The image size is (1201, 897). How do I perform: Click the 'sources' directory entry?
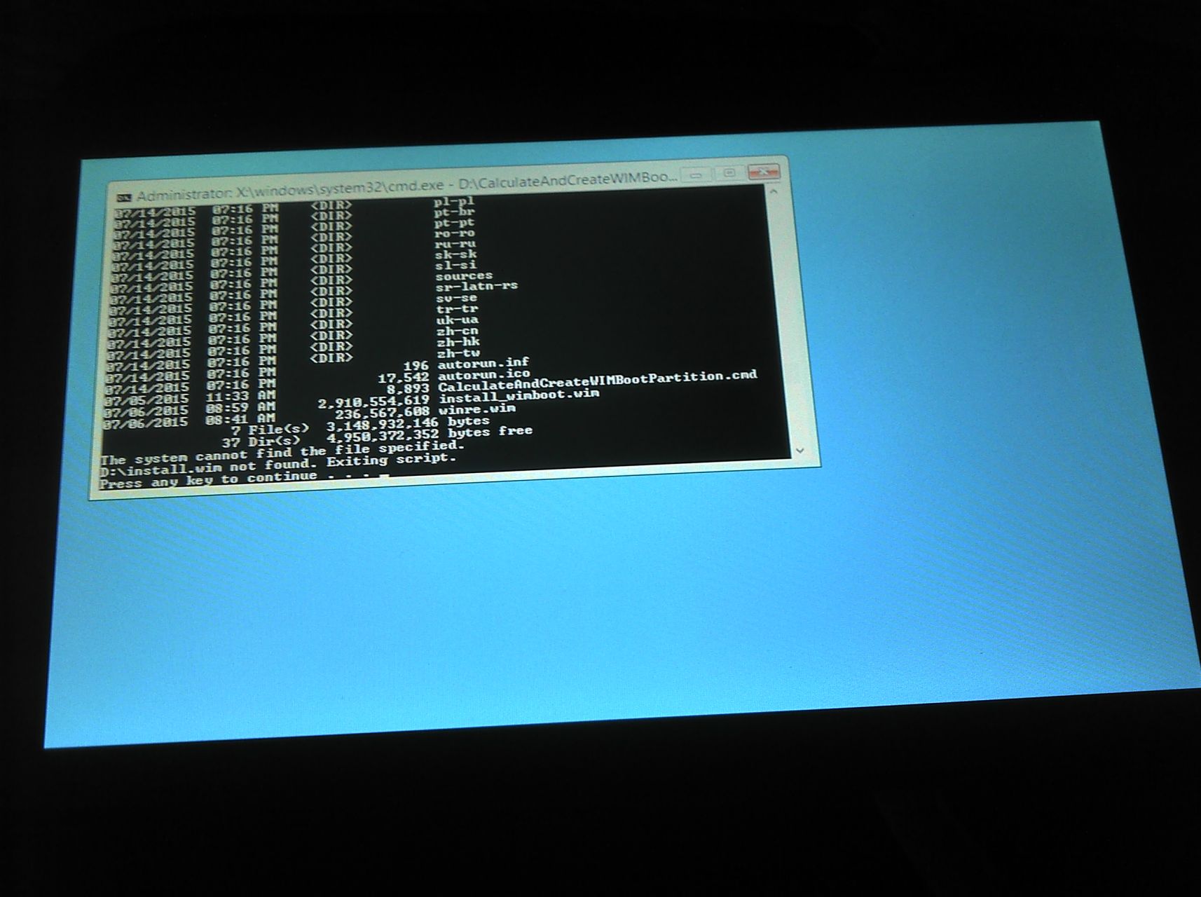click(464, 276)
